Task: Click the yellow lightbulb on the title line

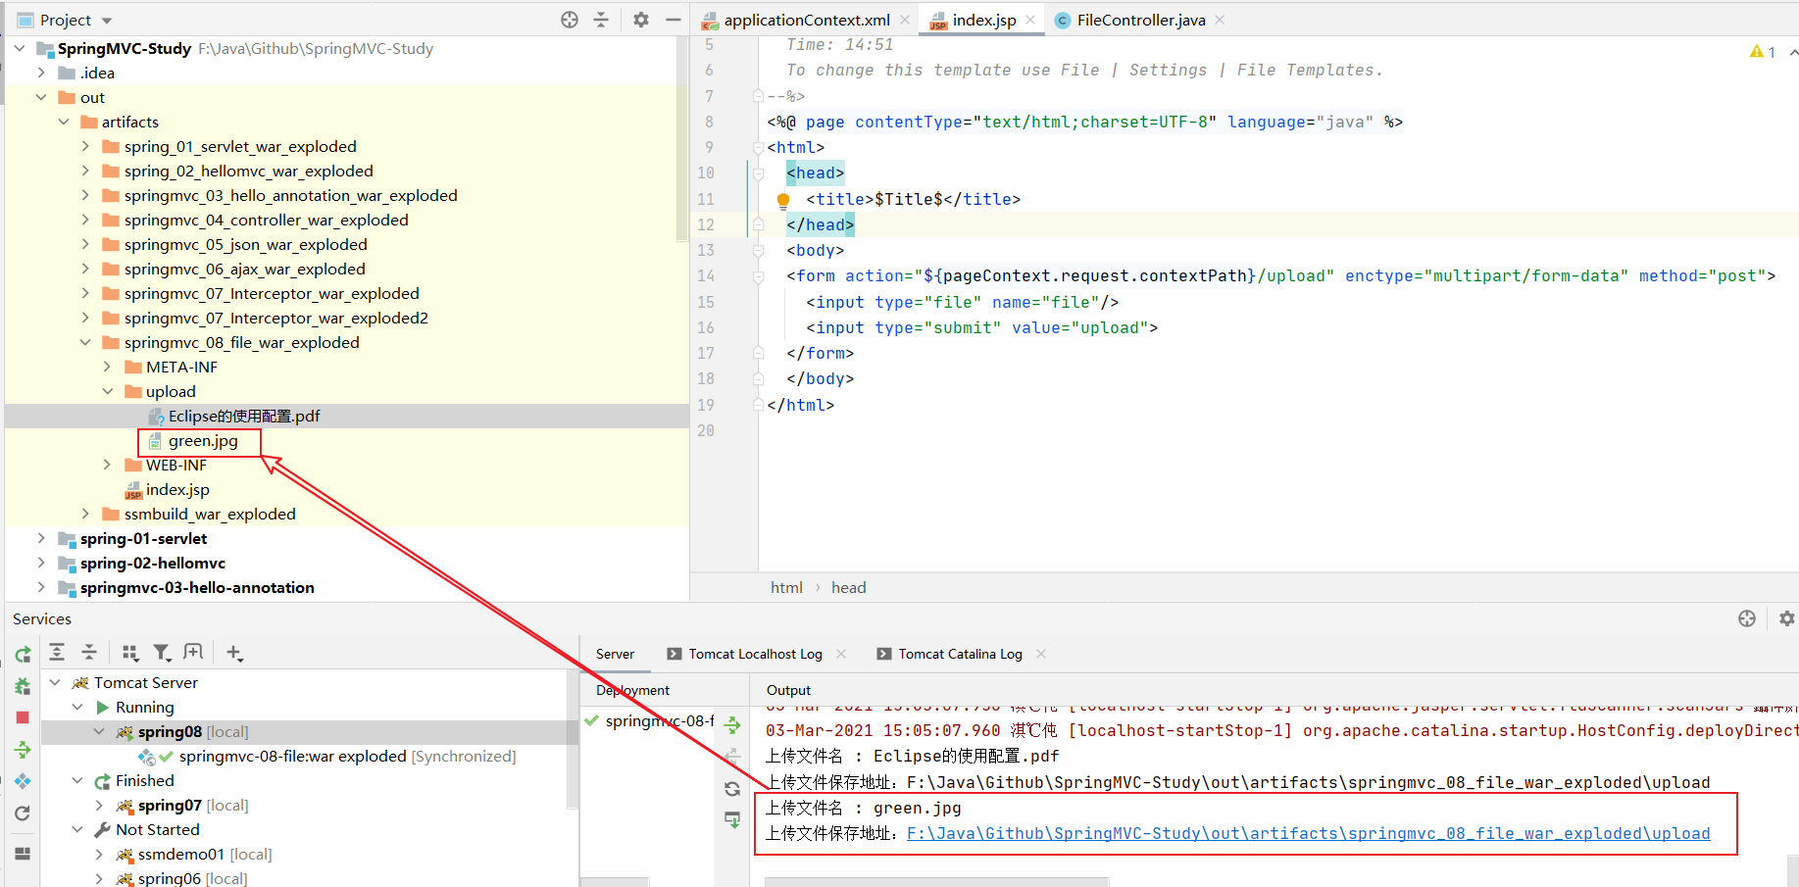Action: [x=783, y=200]
